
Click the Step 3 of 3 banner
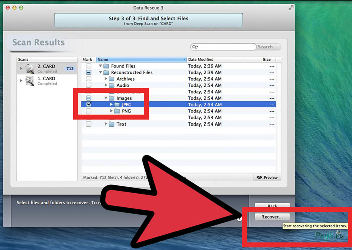(x=149, y=21)
